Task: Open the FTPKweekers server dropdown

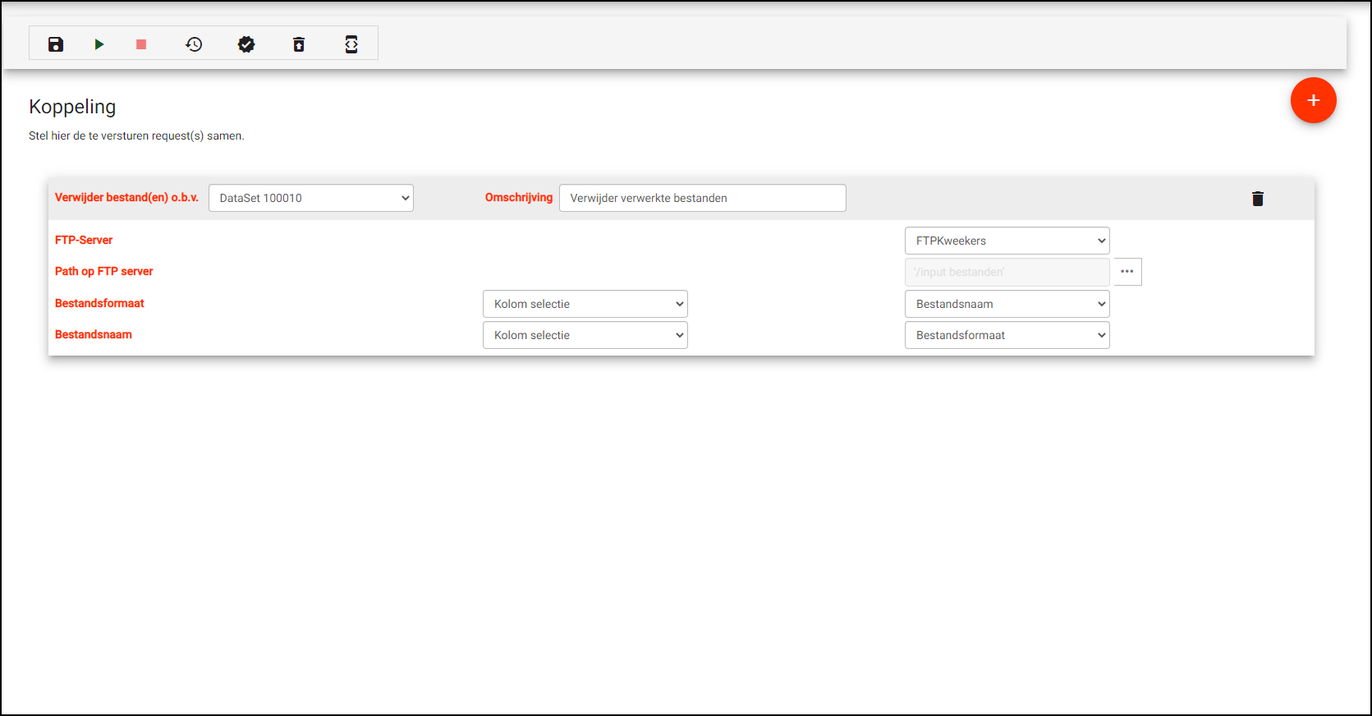Action: tap(1007, 241)
